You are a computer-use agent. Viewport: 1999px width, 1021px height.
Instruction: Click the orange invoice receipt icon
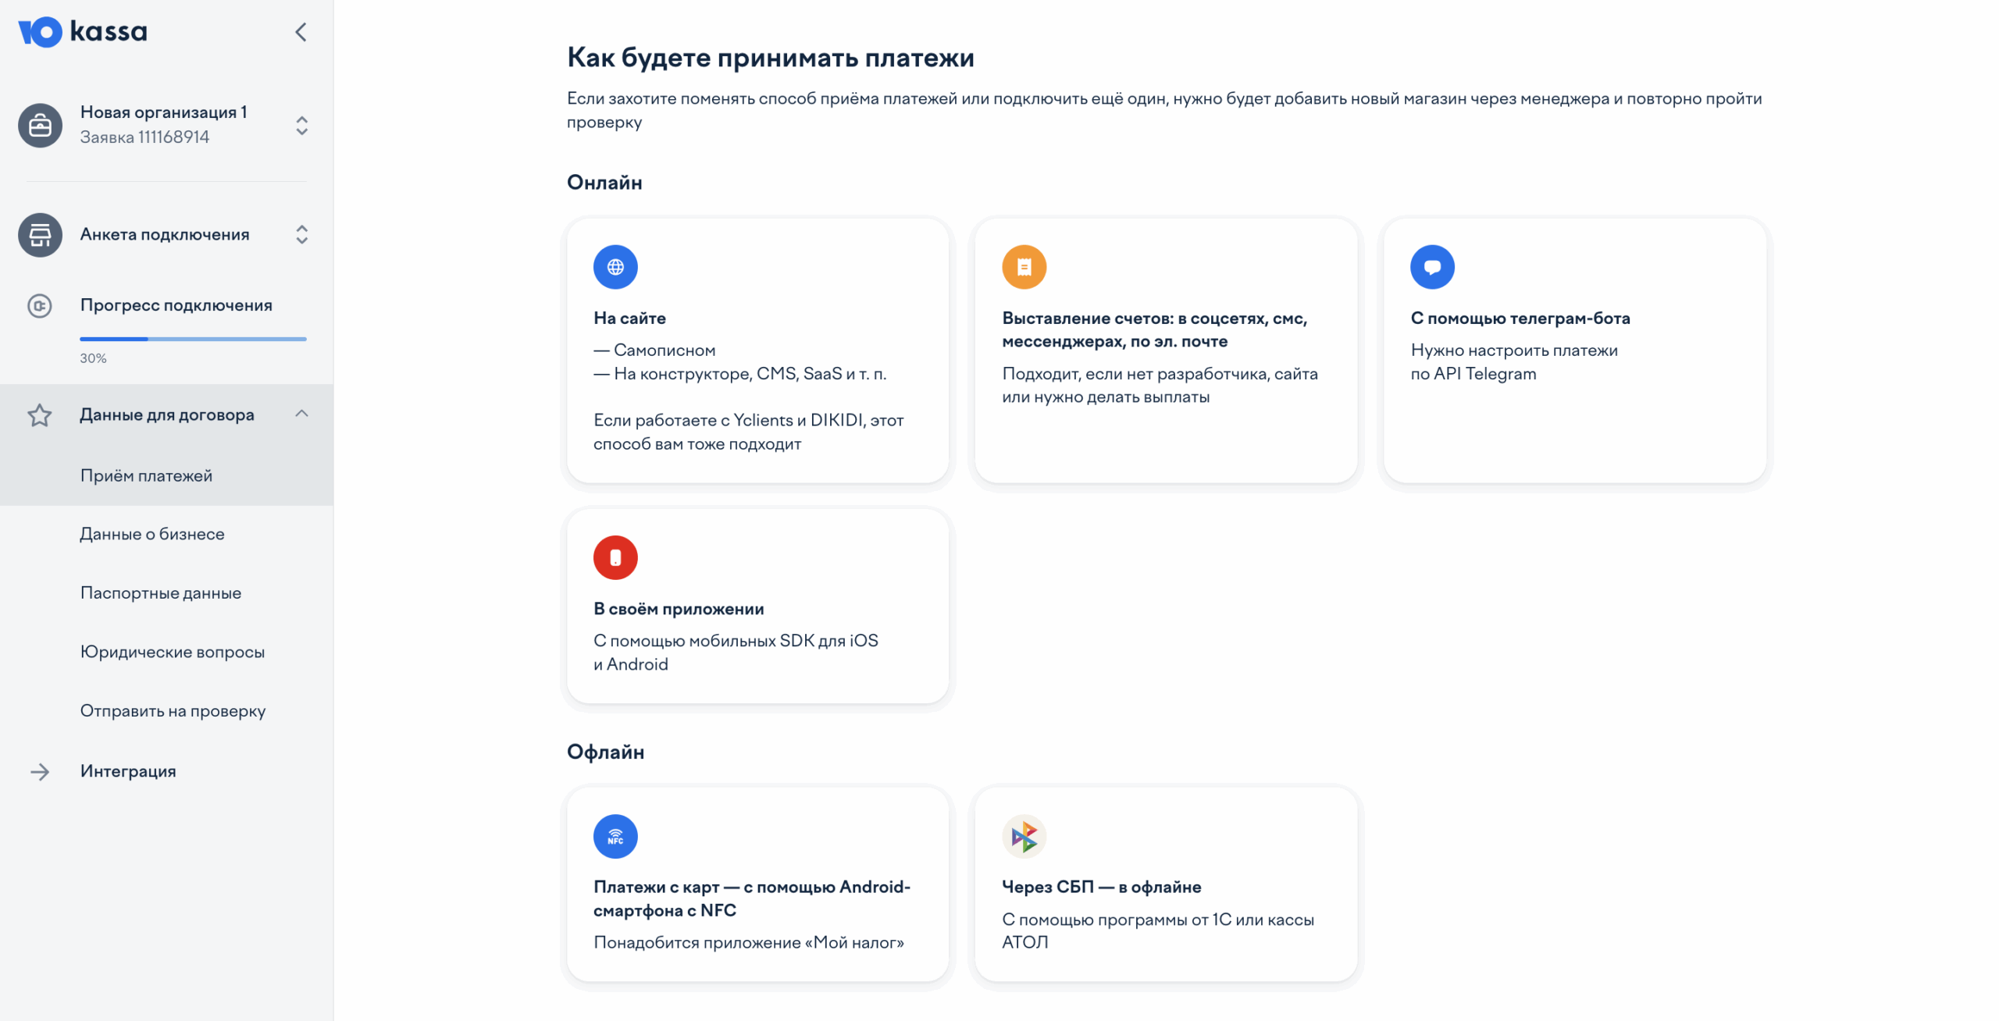point(1024,267)
